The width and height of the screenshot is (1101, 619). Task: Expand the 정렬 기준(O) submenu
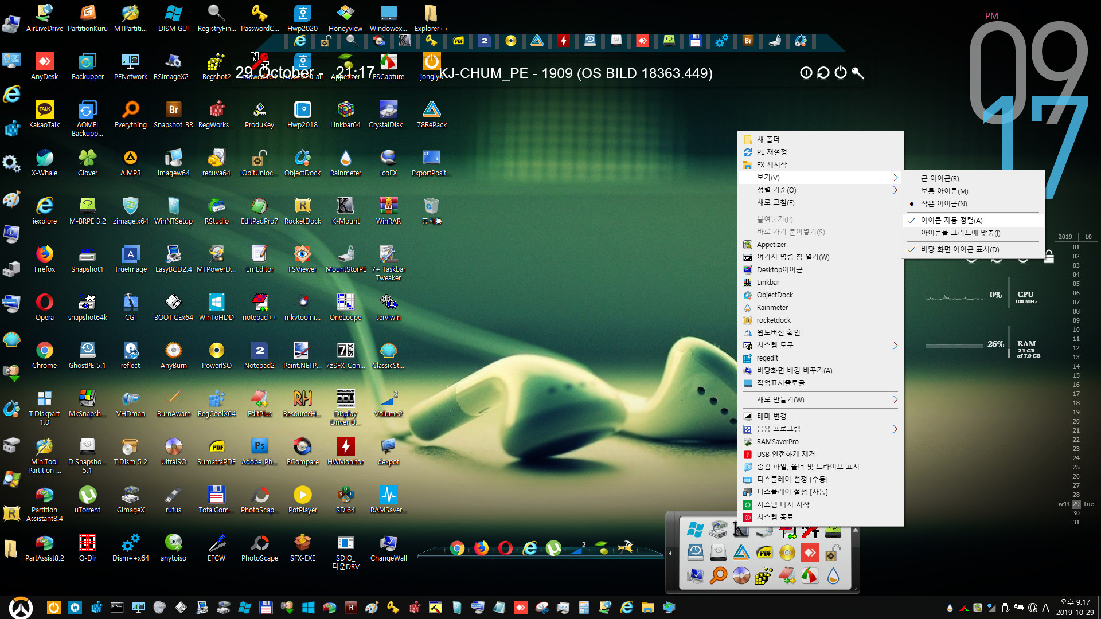(x=821, y=190)
